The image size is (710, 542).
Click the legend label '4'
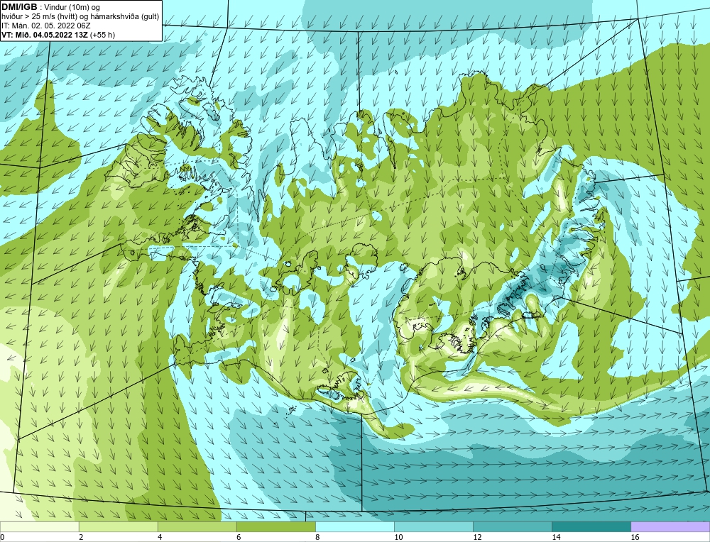click(x=160, y=537)
